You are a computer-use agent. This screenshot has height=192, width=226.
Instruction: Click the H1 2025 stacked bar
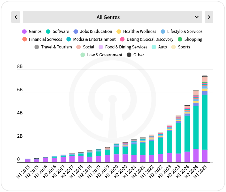[205, 119]
